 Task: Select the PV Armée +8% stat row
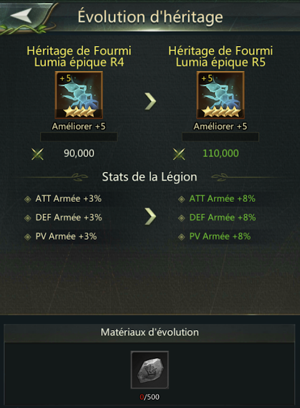(x=219, y=237)
